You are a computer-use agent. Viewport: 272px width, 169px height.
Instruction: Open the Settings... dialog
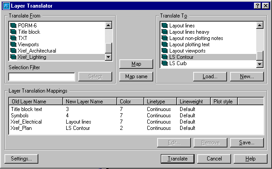tap(21, 159)
